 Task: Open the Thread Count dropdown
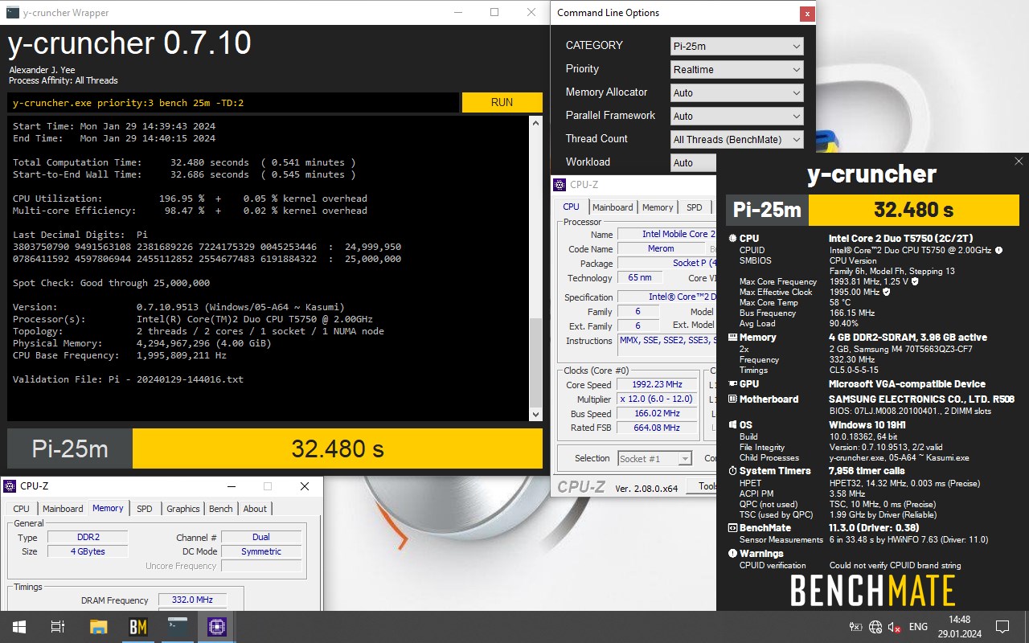(736, 139)
